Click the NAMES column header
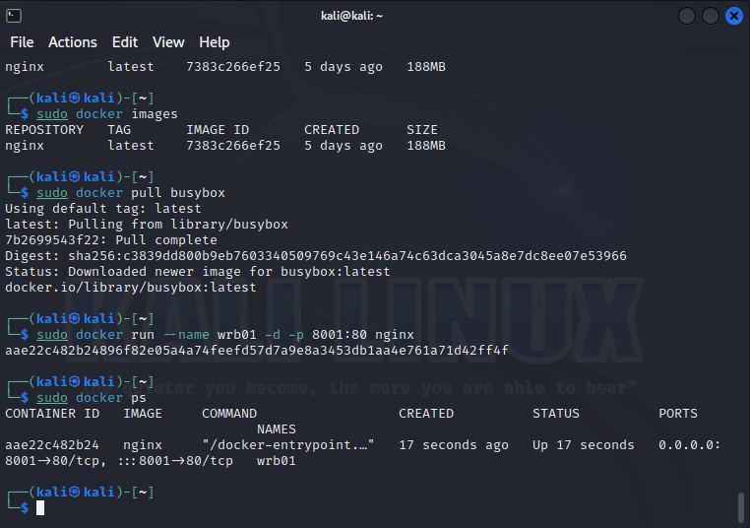Viewport: 750px width, 528px height. point(277,429)
